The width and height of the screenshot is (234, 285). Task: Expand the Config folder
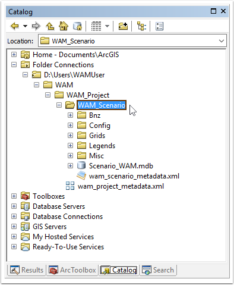[70, 126]
